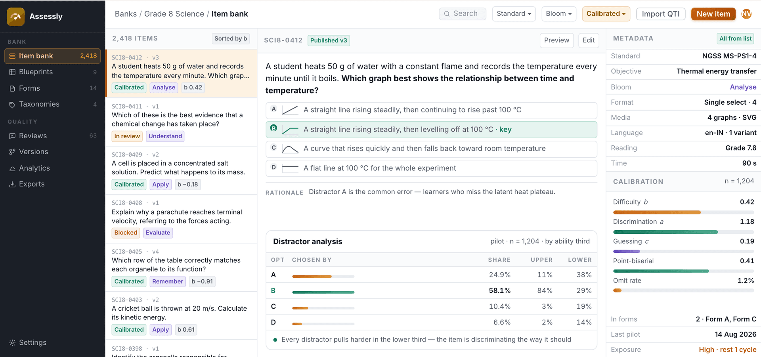The width and height of the screenshot is (761, 357).
Task: Click the Blueprints sidebar icon
Action: pyautogui.click(x=12, y=72)
